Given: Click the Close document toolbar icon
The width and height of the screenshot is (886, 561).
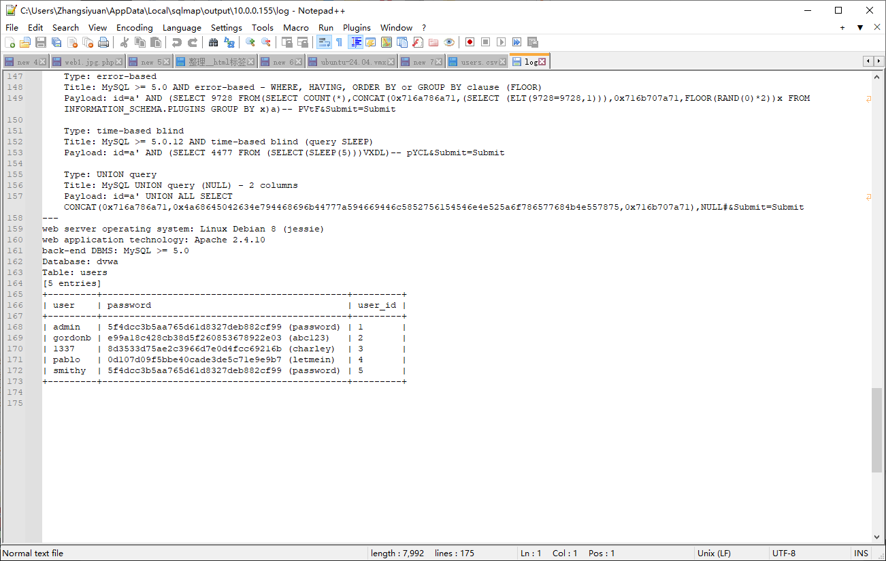Looking at the screenshot, I should pyautogui.click(x=72, y=42).
